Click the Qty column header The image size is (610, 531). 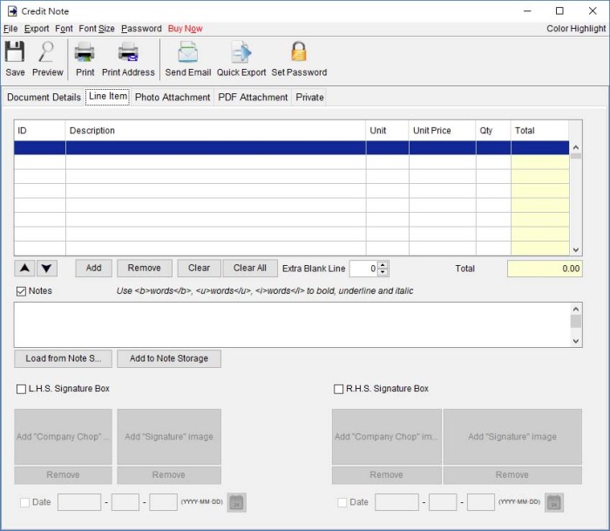point(493,131)
